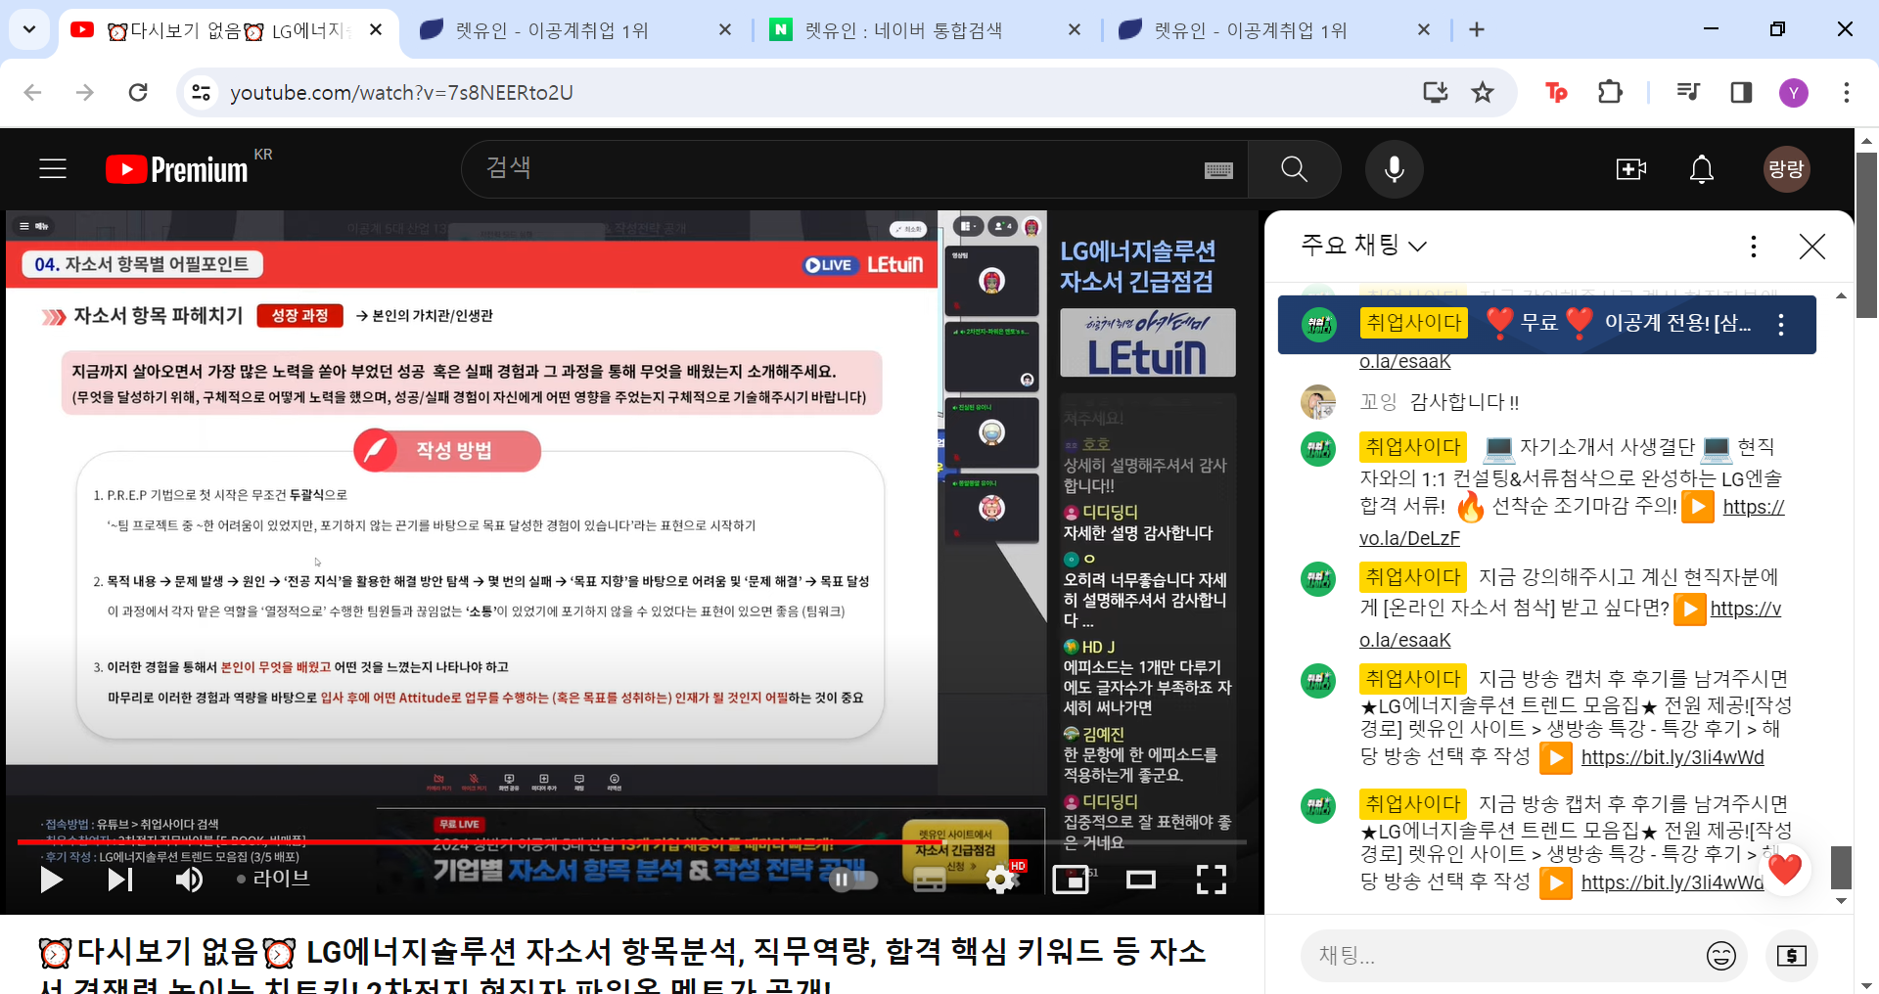
Task: Play the paused YouTube video
Action: [51, 880]
